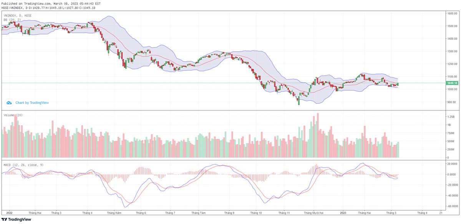
Task: Click the 1.25B mark on volume scale
Action: [x=450, y=116]
